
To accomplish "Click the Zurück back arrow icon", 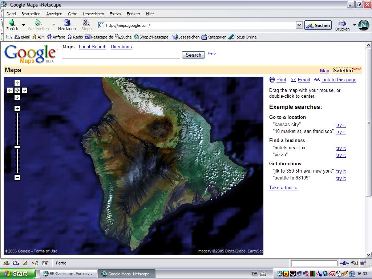I will [12, 23].
